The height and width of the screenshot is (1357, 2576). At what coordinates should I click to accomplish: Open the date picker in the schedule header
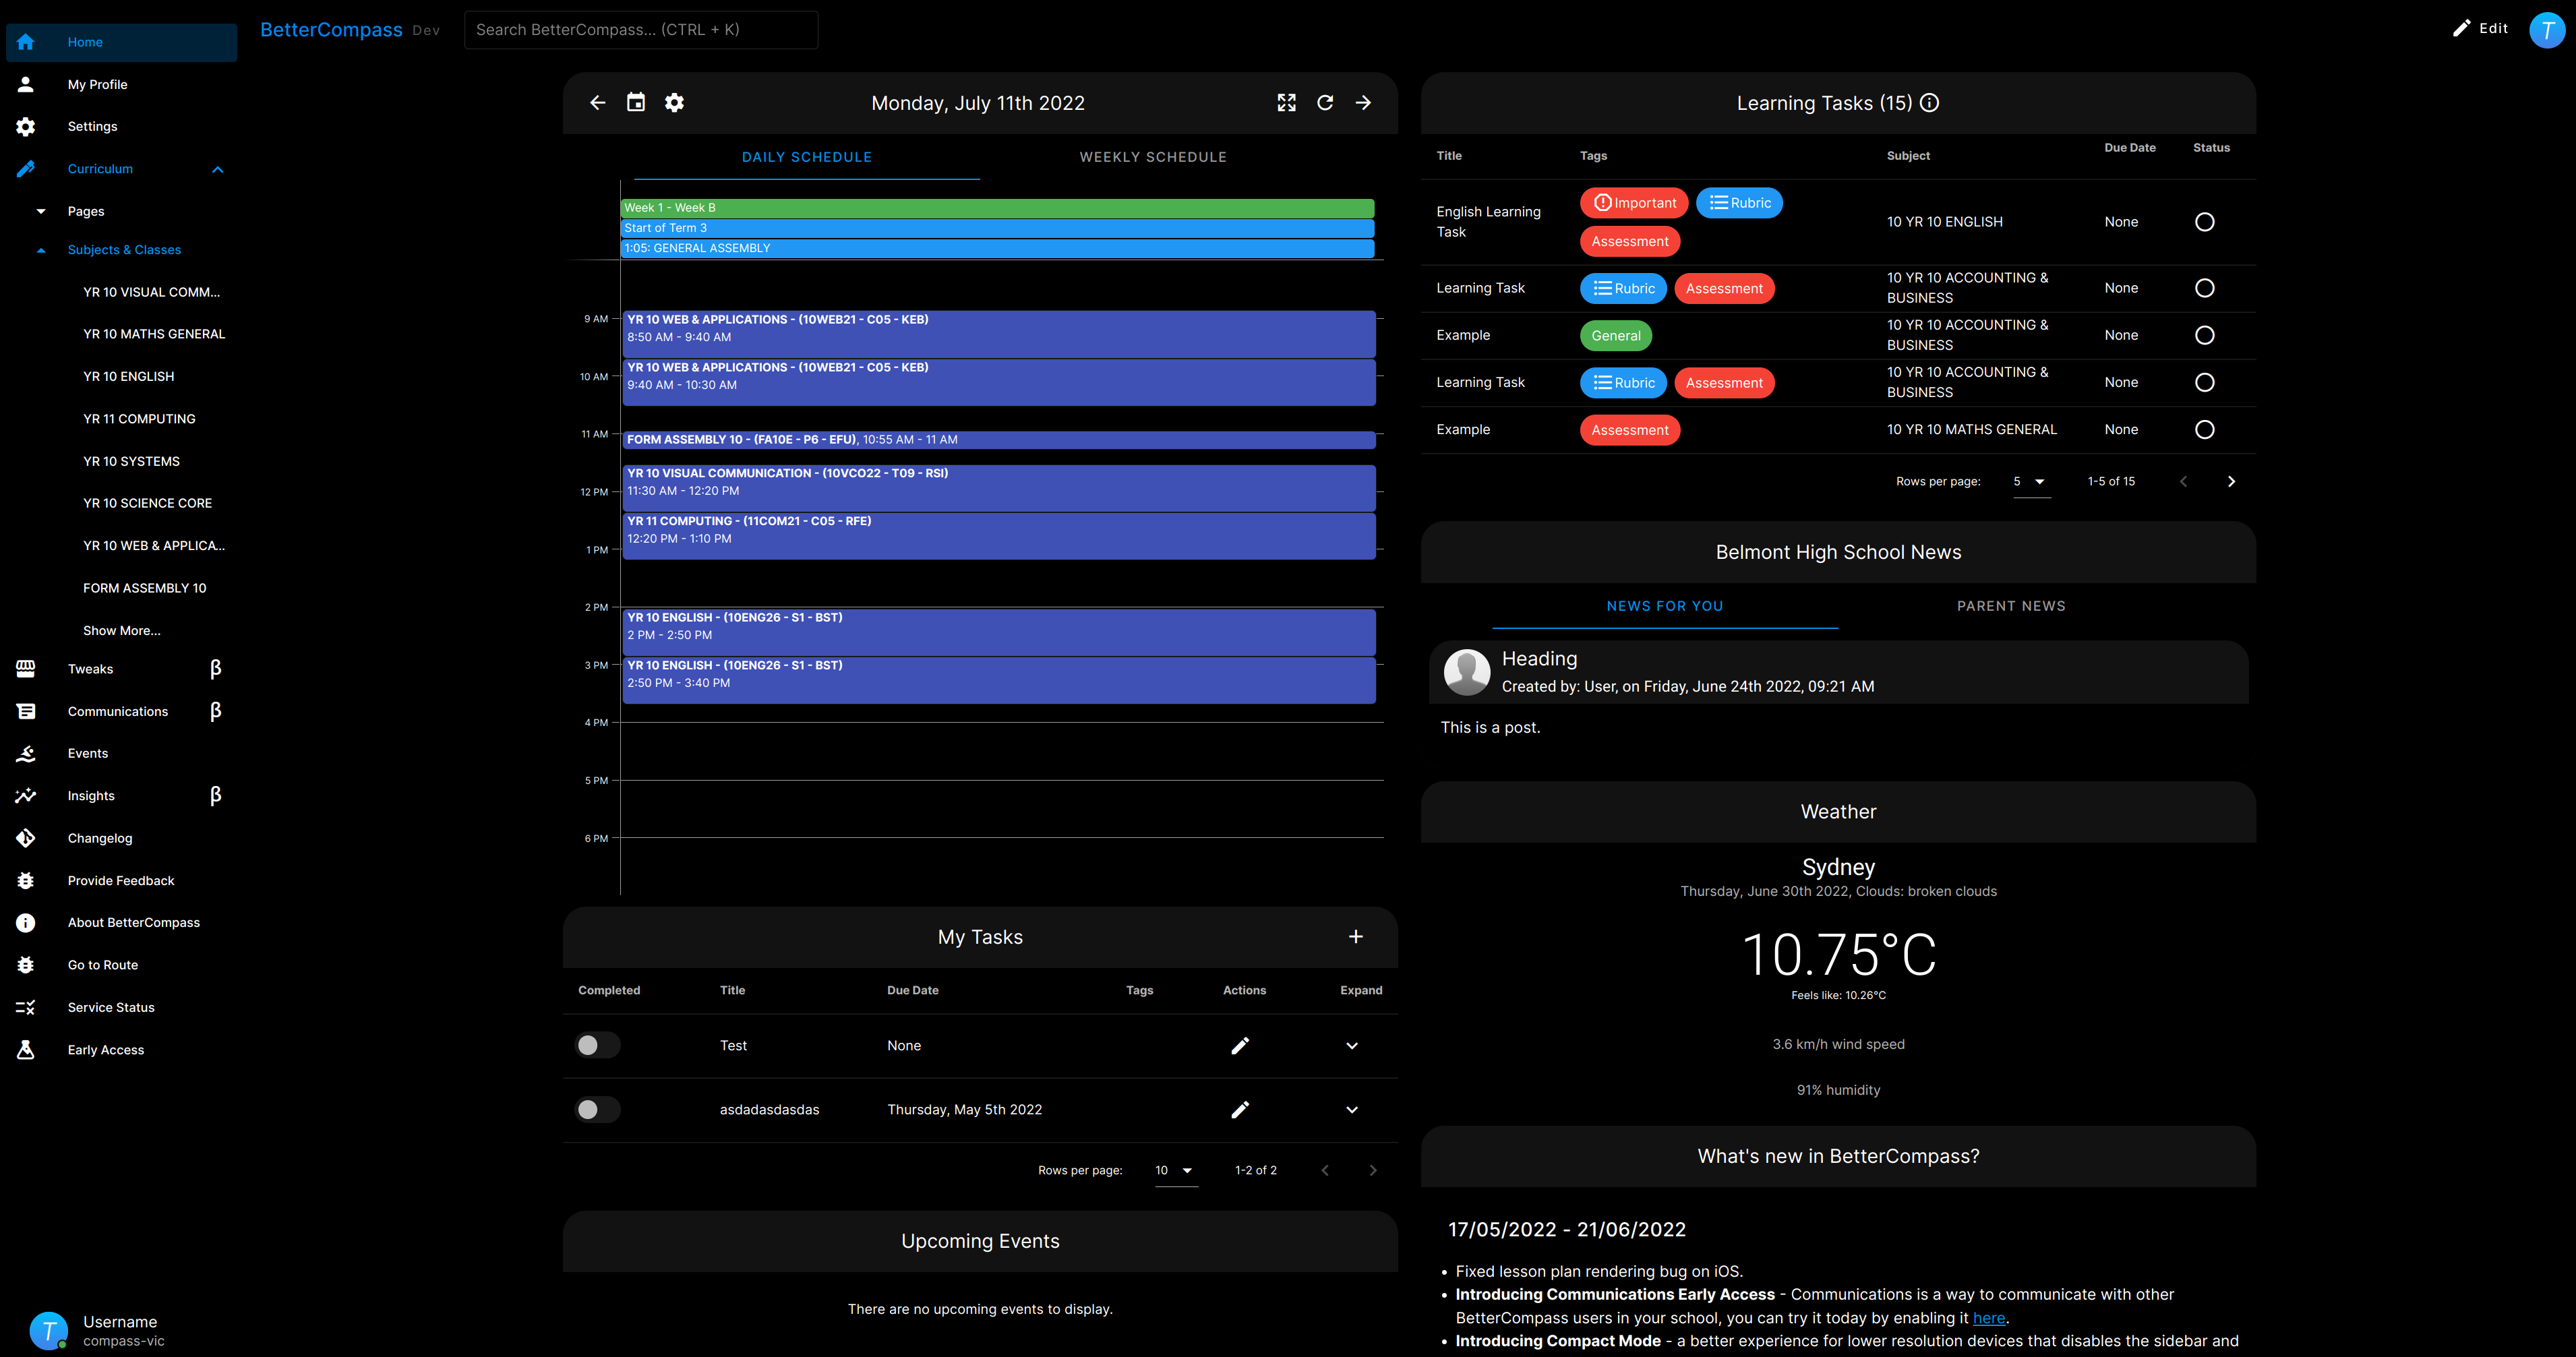tap(636, 102)
